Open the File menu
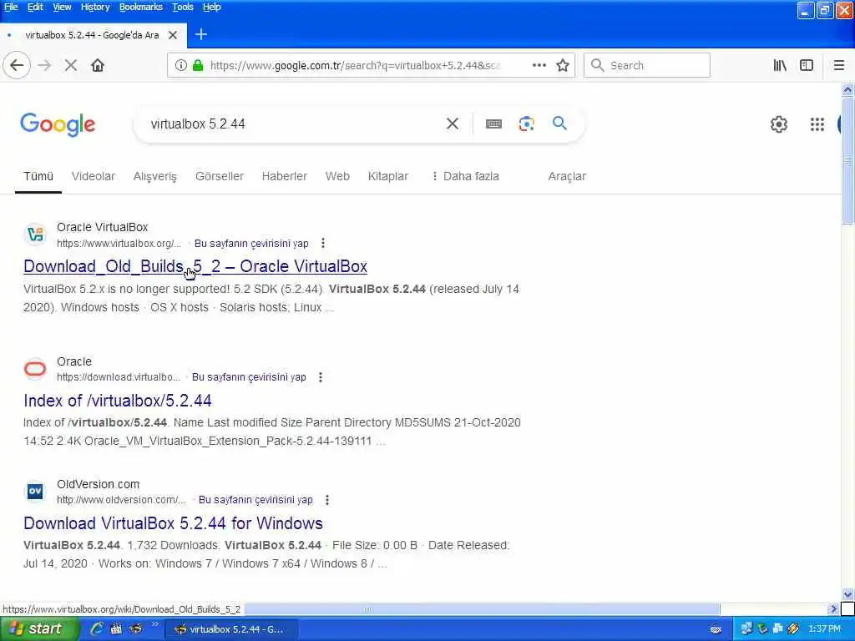This screenshot has width=855, height=641. tap(11, 7)
